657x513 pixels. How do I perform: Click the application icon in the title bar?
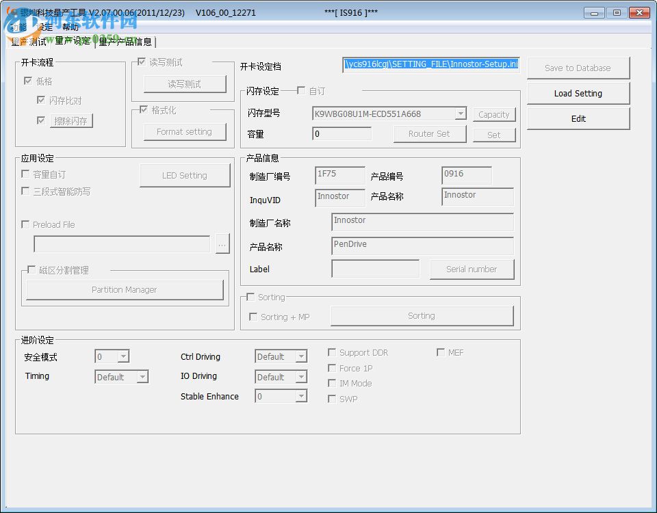[10, 12]
